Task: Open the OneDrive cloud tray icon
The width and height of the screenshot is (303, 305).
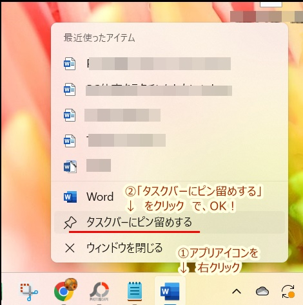Action: click(262, 291)
